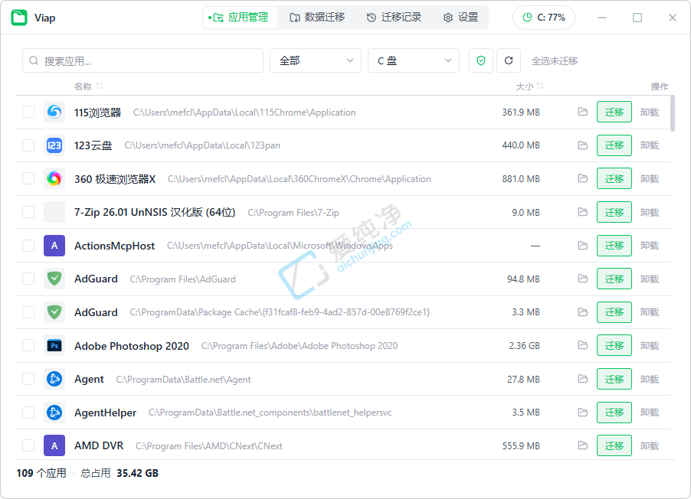Migrate Adobe Photoshop 2020 with 迁移 button

[614, 345]
